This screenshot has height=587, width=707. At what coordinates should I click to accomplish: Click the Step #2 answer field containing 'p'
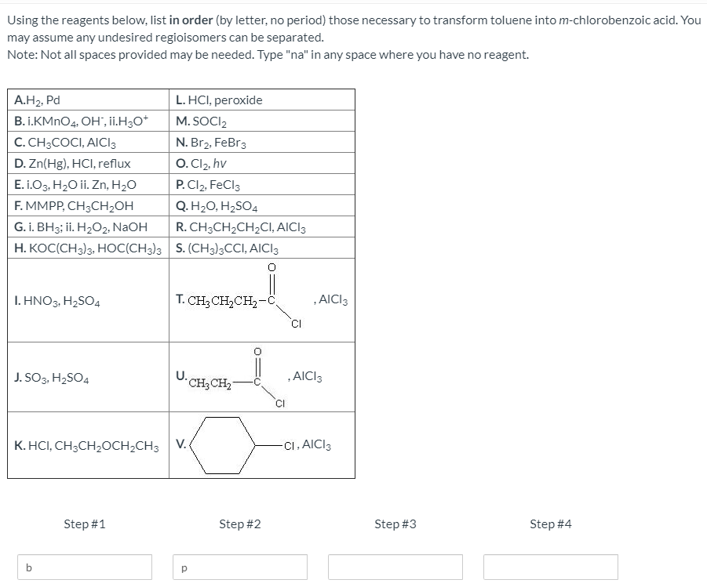click(x=239, y=567)
